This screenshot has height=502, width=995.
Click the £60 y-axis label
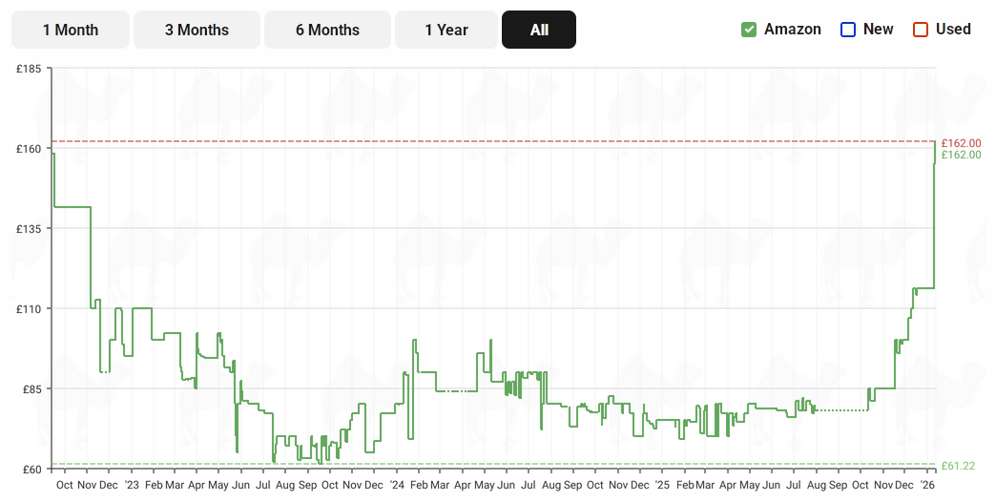31,469
